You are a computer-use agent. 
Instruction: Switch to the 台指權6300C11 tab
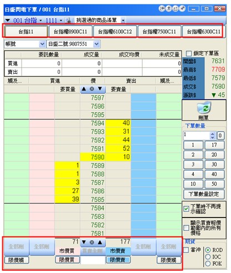coord(204,32)
